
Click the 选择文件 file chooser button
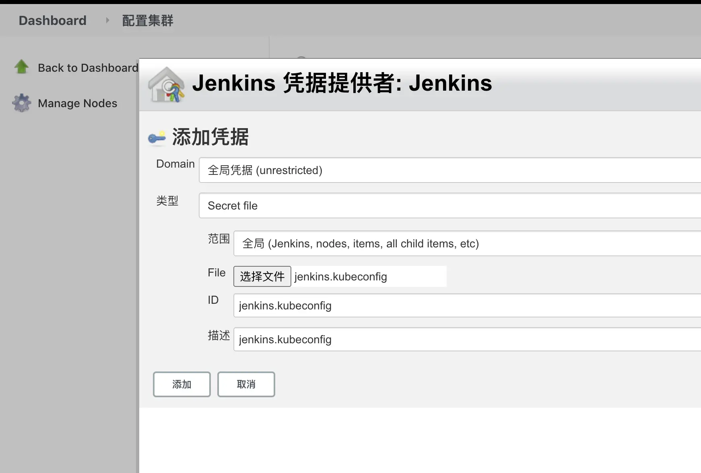click(x=262, y=276)
